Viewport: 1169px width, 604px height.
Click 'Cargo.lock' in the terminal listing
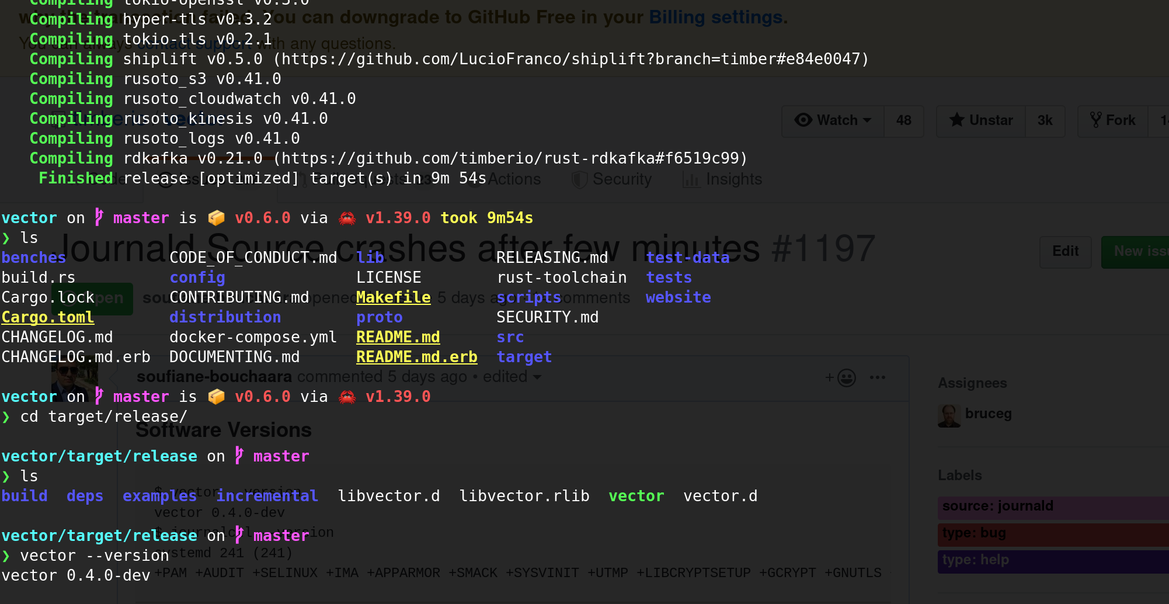[x=48, y=298]
